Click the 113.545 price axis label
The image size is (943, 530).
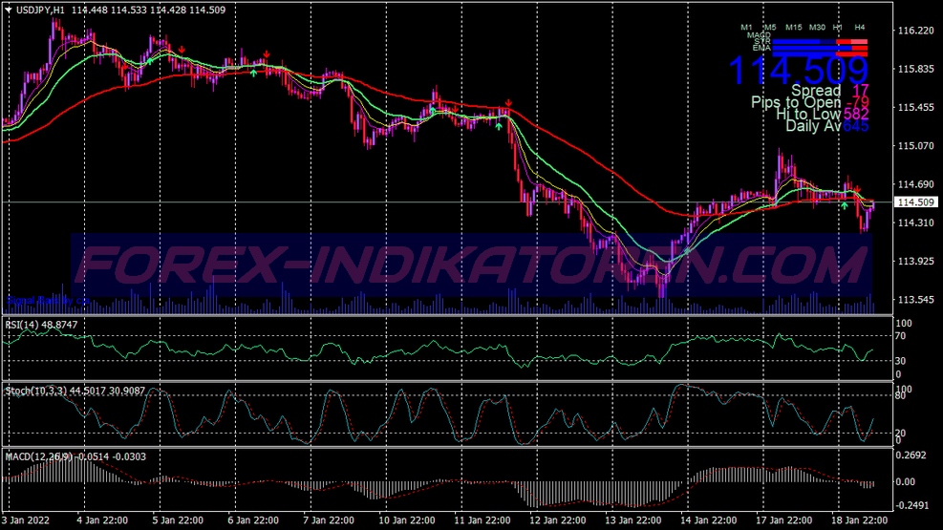coord(915,300)
